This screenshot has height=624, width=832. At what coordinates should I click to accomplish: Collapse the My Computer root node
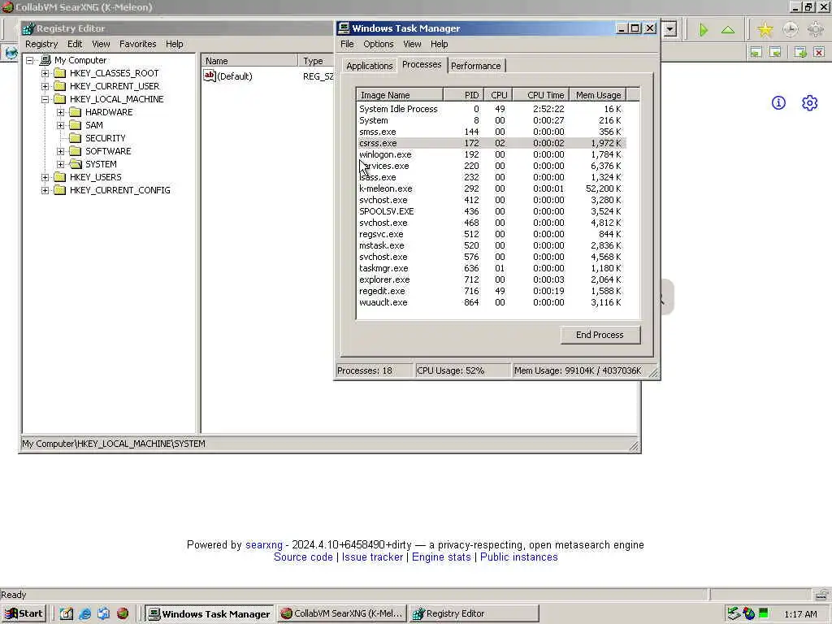(30, 60)
